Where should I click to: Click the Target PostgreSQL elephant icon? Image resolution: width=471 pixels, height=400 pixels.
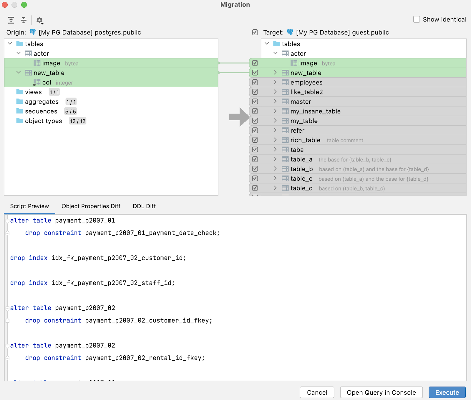(x=290, y=32)
